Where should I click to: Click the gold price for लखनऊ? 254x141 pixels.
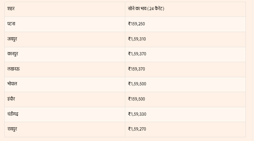coord(136,69)
